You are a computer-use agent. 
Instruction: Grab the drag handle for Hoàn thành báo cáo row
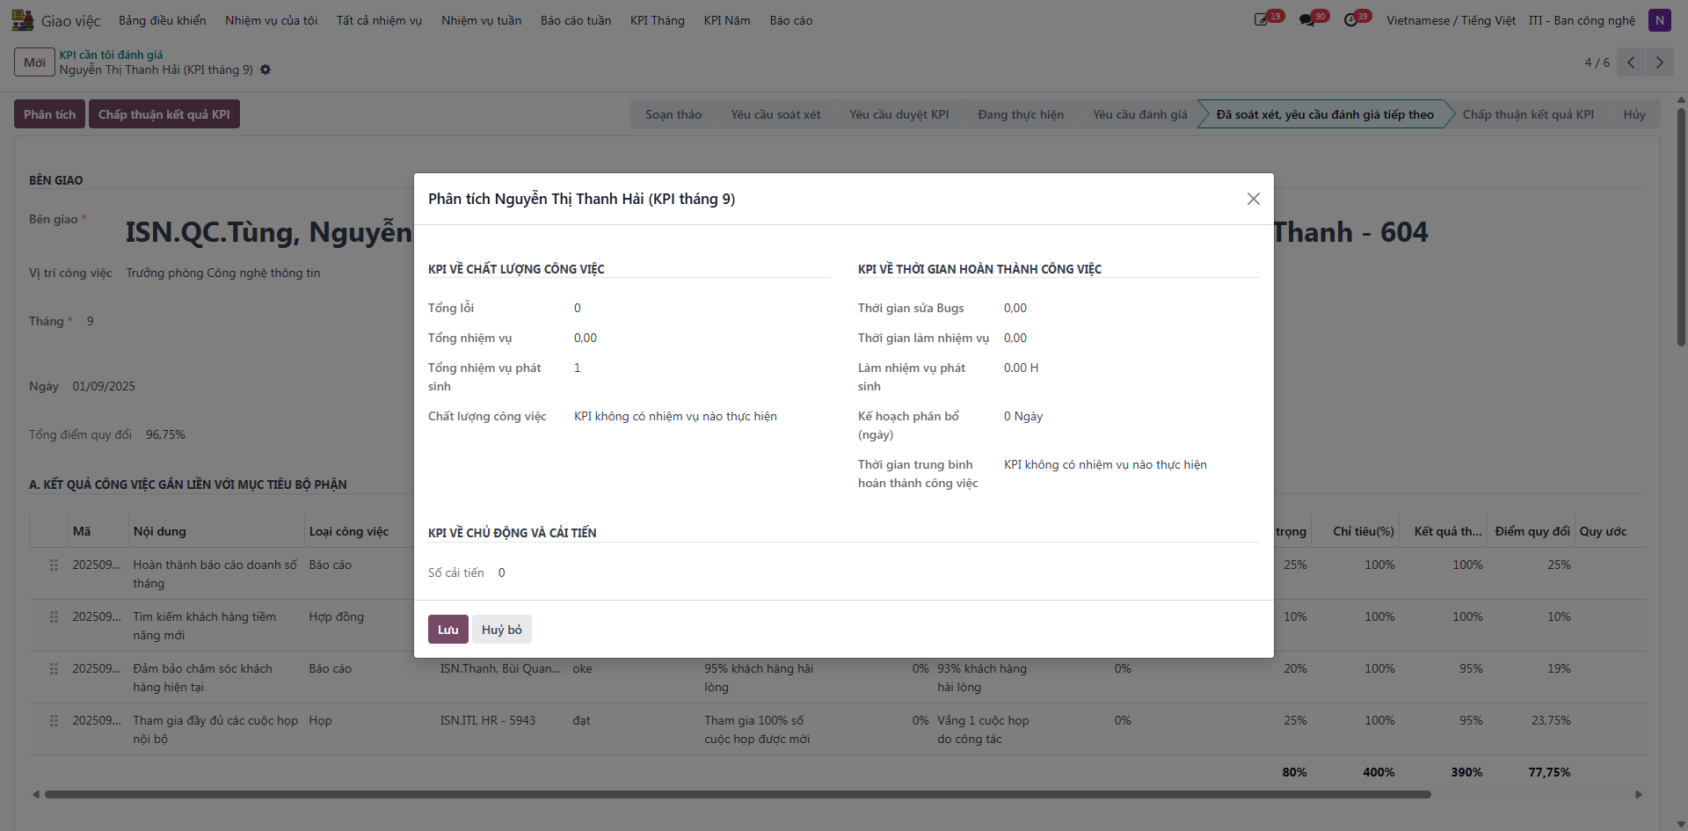coord(54,565)
